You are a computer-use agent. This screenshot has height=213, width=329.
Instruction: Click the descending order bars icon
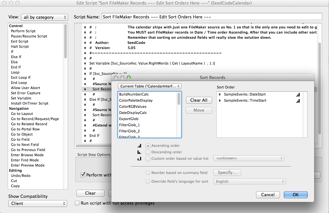139,152
